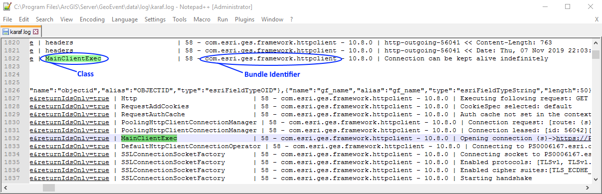Click the horizontal scrollbar left arrow
This screenshot has width=602, height=194.
click(6, 188)
